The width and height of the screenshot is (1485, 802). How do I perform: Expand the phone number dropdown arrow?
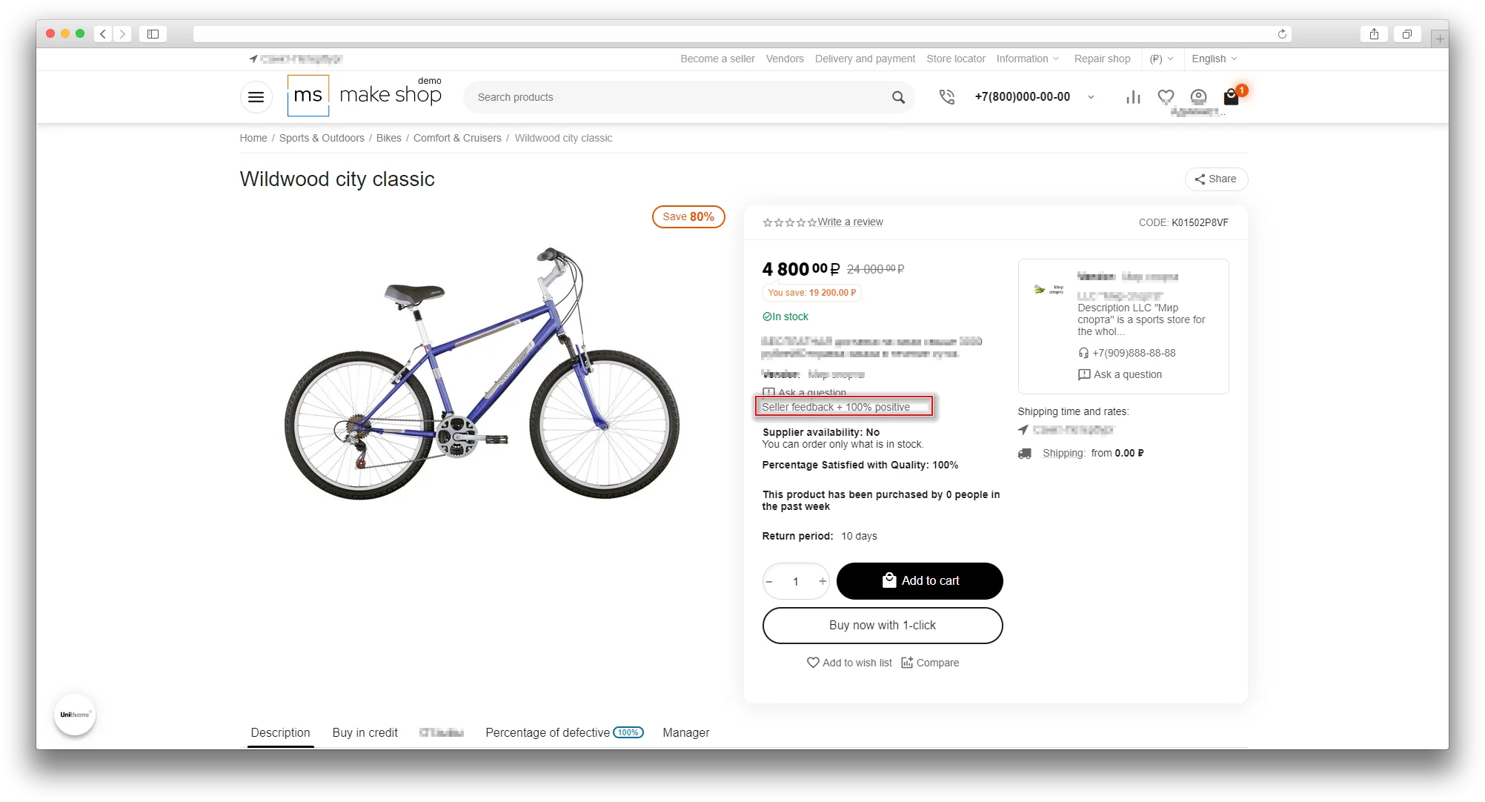1091,97
